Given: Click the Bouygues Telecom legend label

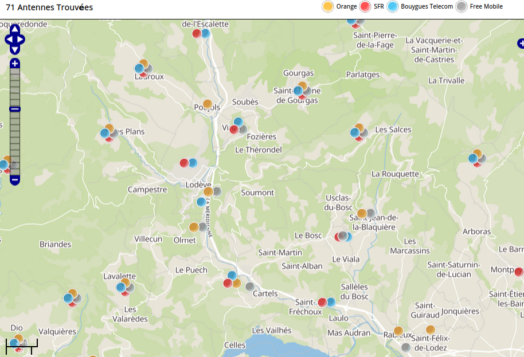Looking at the screenshot, I should (427, 7).
